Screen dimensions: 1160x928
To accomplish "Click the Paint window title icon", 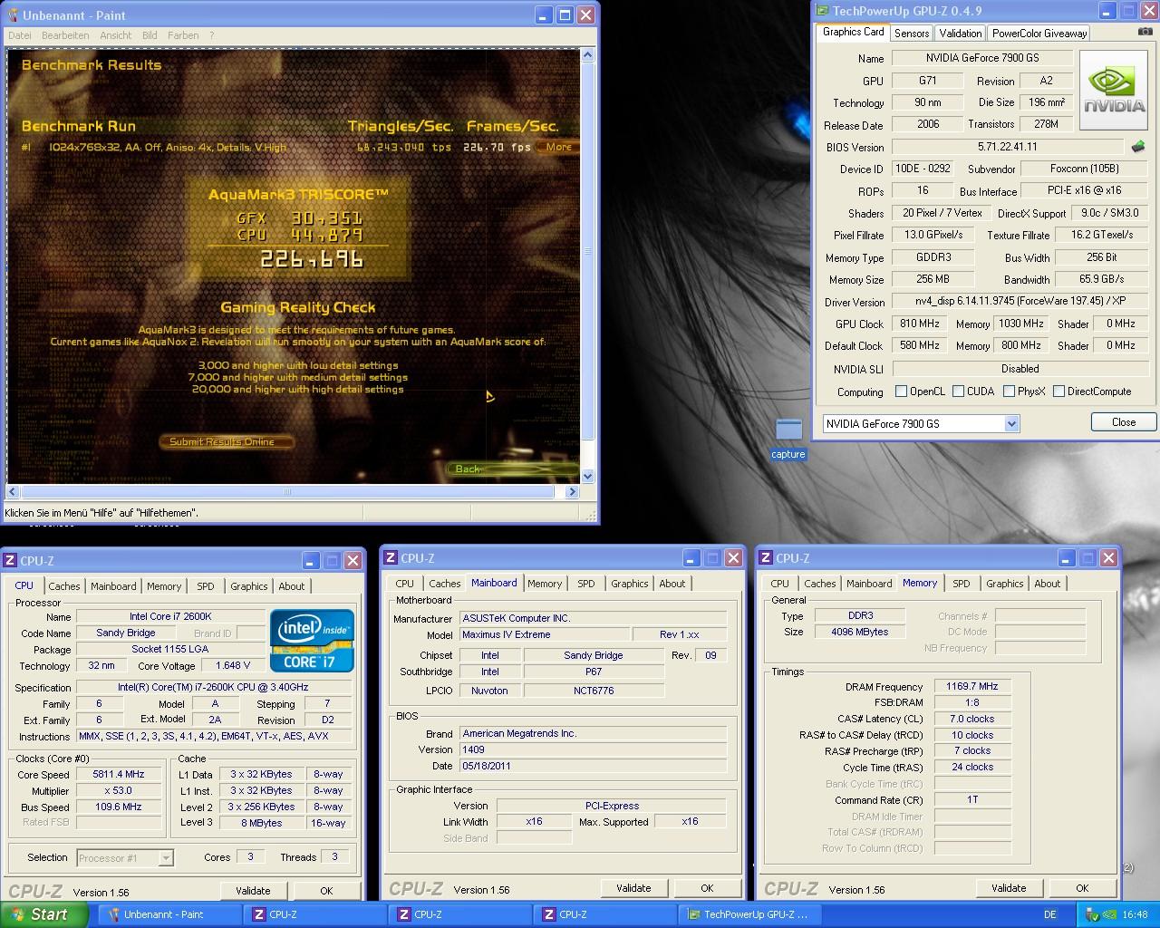I will coord(14,15).
